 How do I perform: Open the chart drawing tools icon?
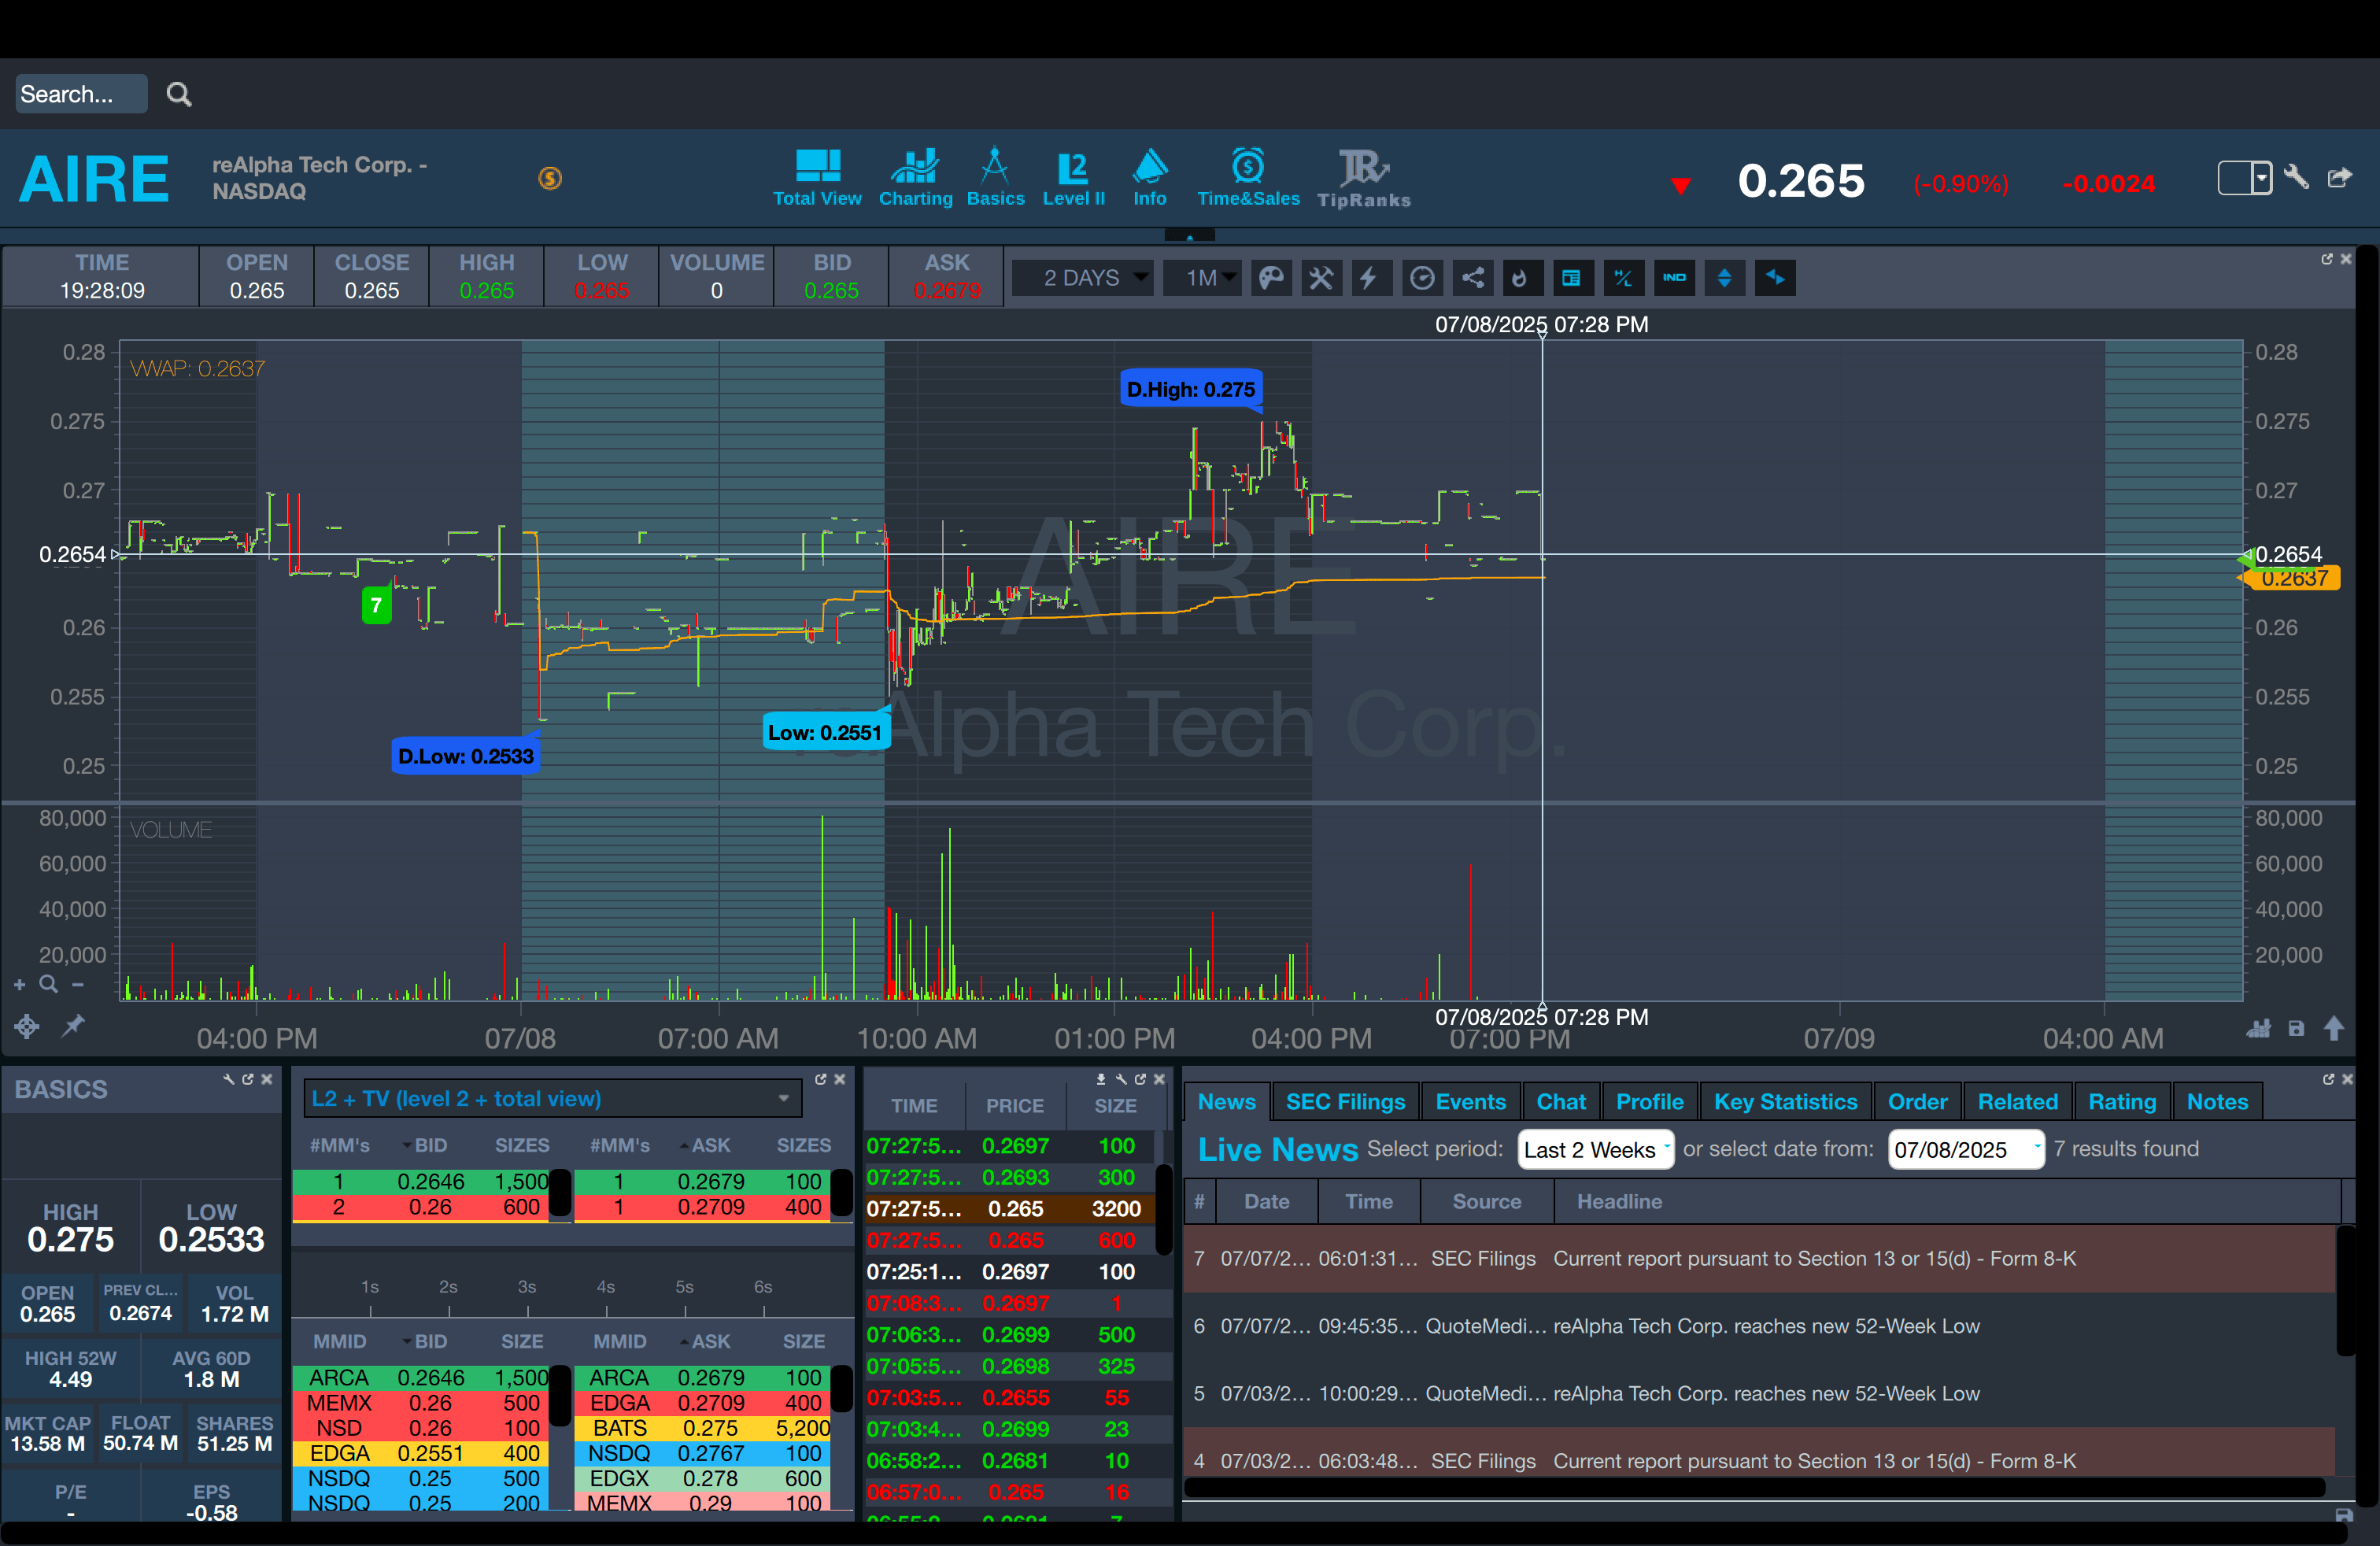(1321, 278)
